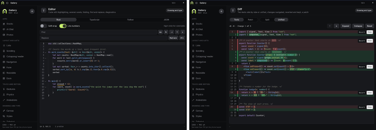Fold the main function at line 14
The height and width of the screenshot is (130, 376).
[46, 81]
